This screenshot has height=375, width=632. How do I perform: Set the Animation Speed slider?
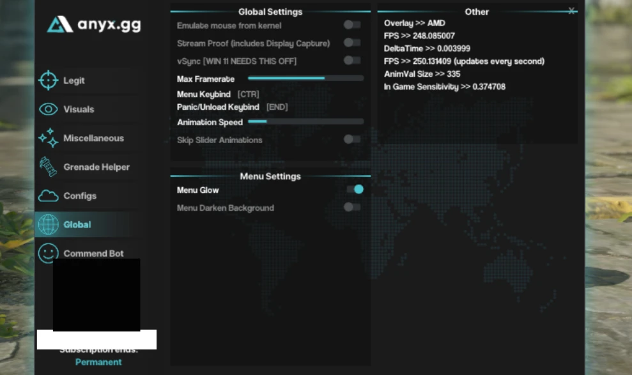pos(306,121)
